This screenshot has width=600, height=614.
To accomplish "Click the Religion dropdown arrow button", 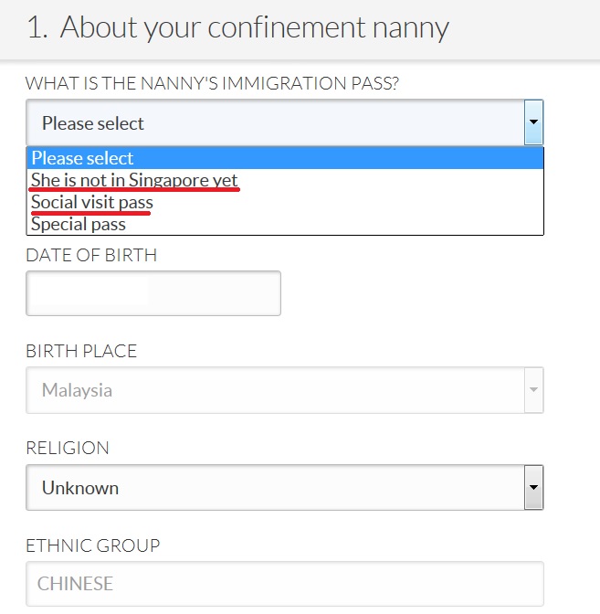I will [x=534, y=488].
